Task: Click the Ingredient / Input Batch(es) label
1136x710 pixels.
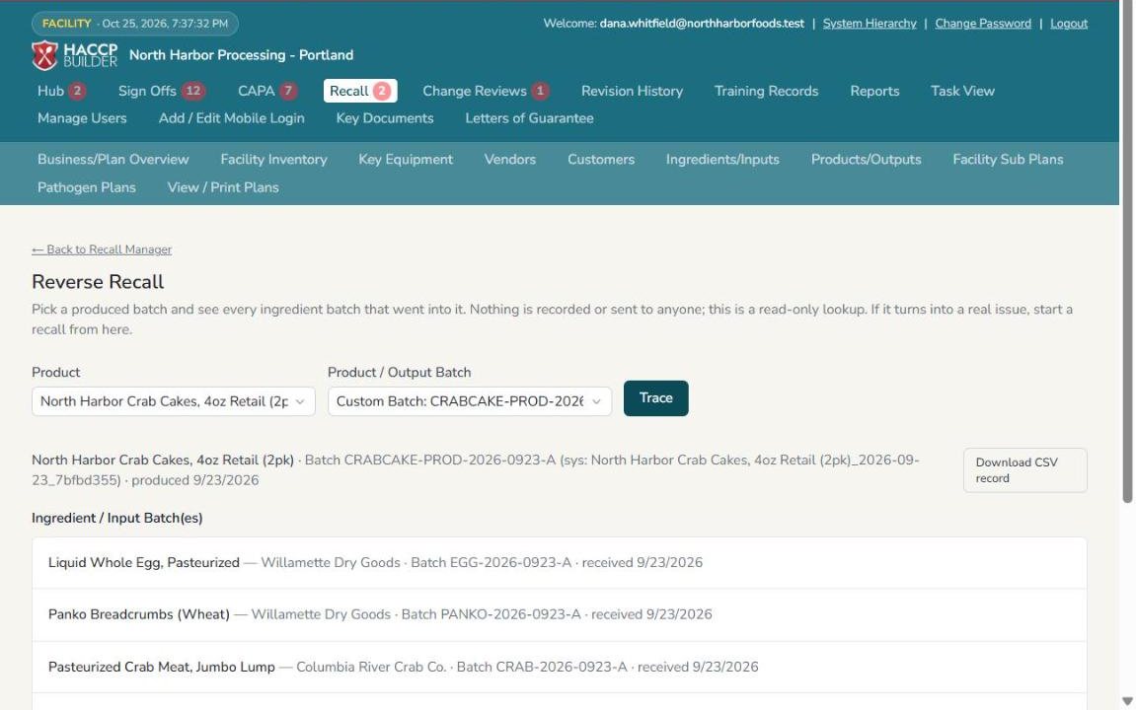Action: (117, 519)
